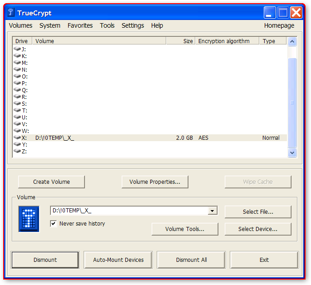Choose the T: drive icon
This screenshot has height=285, width=311.
pyautogui.click(x=17, y=110)
